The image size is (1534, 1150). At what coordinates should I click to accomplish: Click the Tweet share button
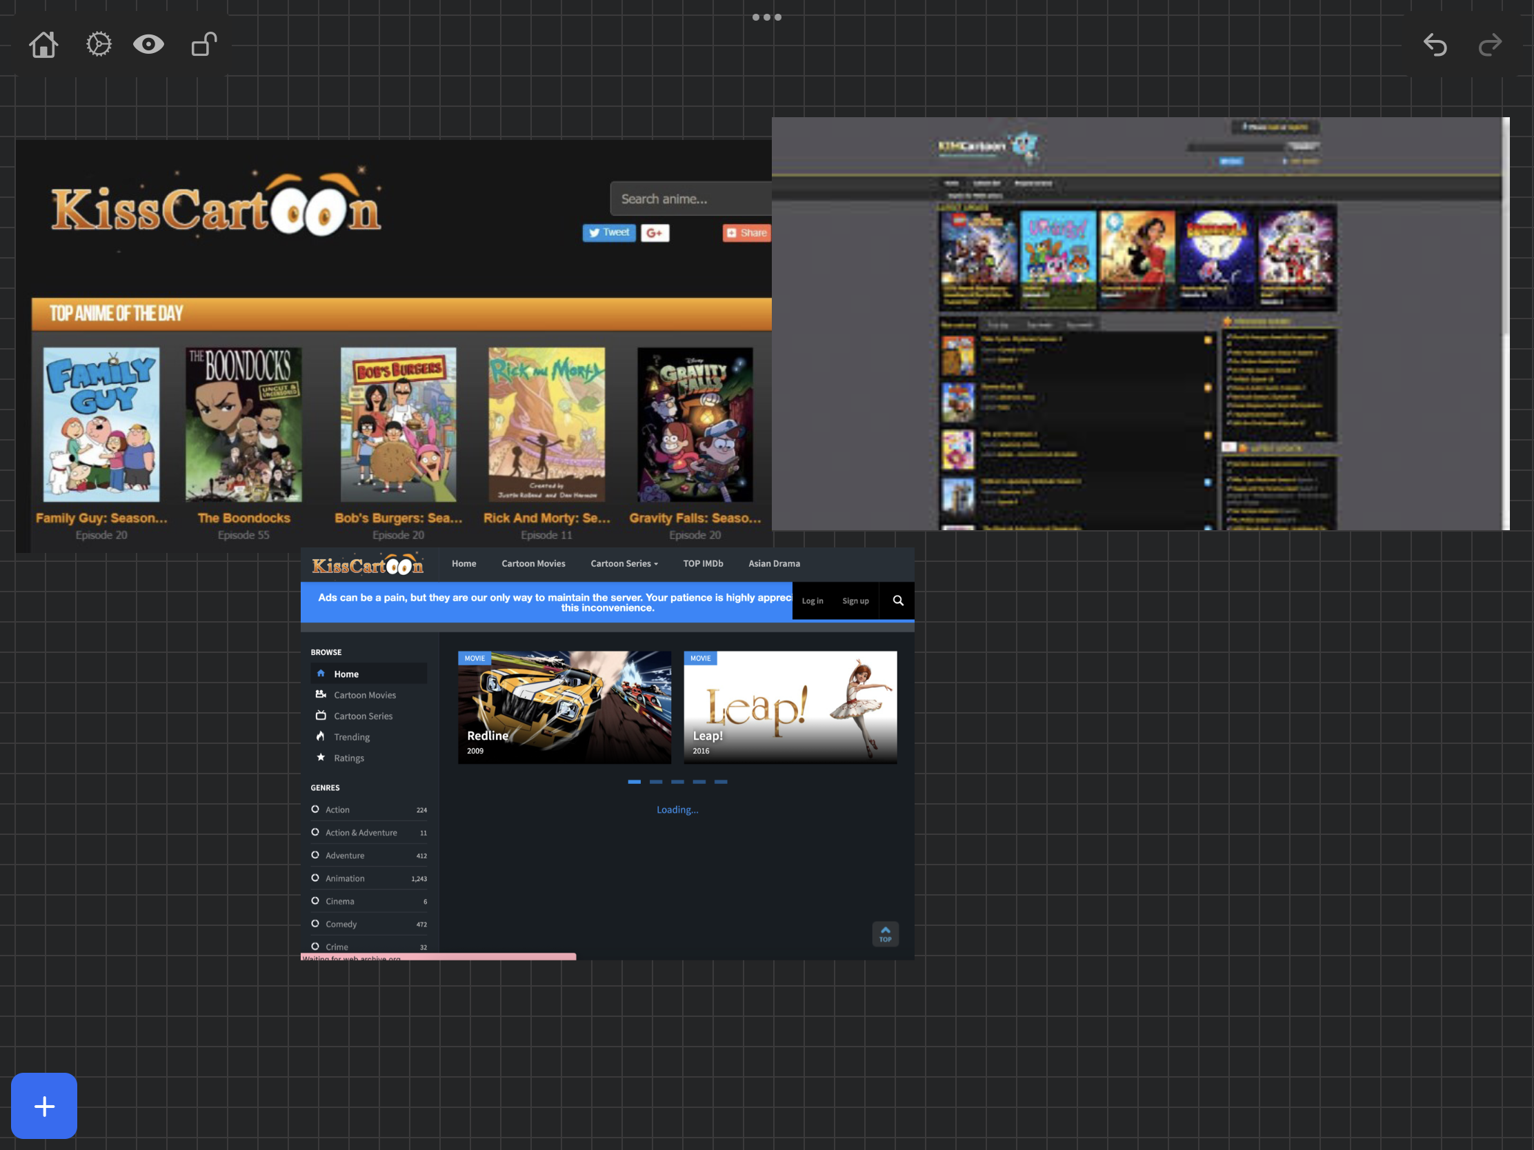(608, 233)
